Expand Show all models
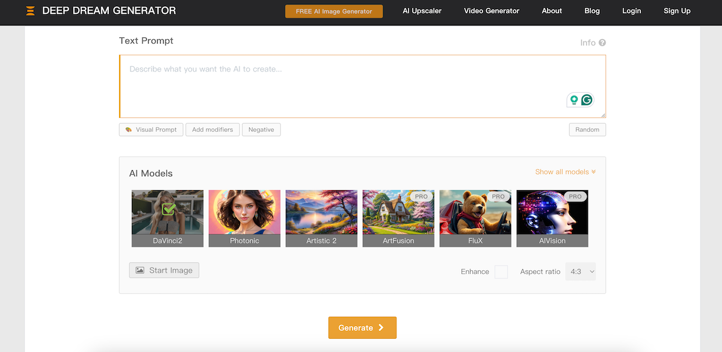 pos(565,171)
